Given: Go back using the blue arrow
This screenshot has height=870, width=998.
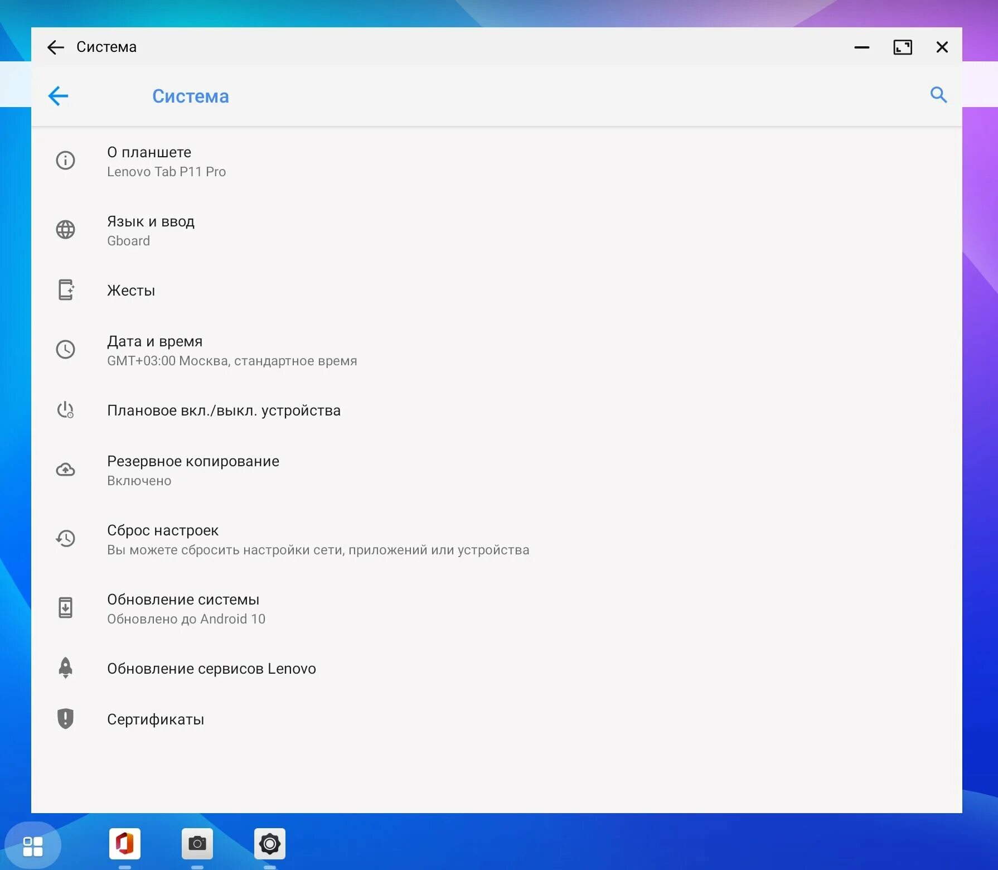Looking at the screenshot, I should pos(58,95).
